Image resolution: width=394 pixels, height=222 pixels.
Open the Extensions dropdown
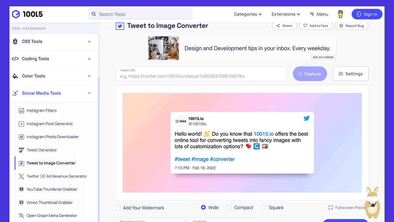coord(285,14)
